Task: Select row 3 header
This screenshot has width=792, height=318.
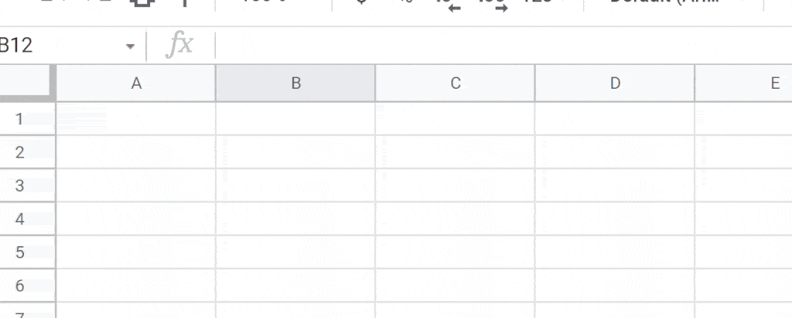Action: tap(27, 185)
